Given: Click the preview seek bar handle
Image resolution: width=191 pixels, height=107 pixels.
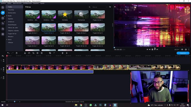Looking at the screenshot, I should (x=114, y=48).
